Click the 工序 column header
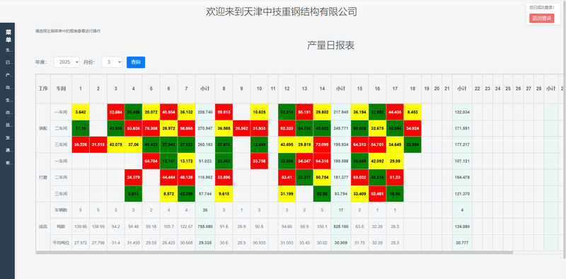Image resolution: width=566 pixels, height=279 pixels. [43, 89]
